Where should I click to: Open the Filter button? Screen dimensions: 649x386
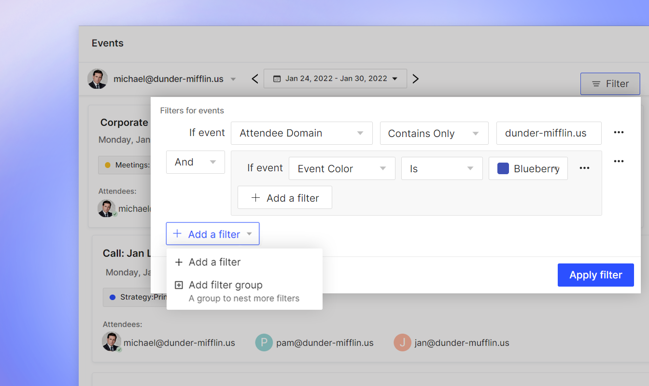click(610, 84)
